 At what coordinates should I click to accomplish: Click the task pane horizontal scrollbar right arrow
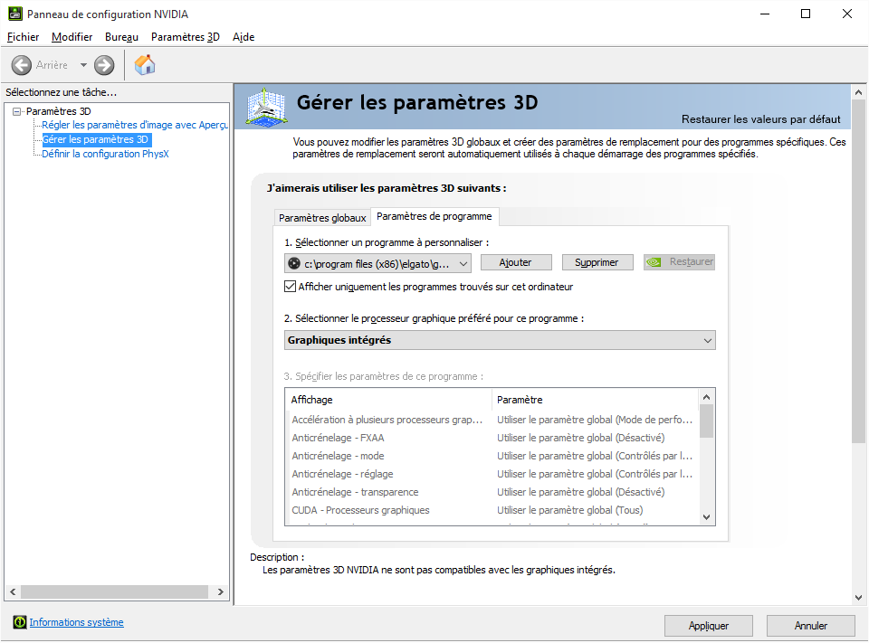pos(221,591)
